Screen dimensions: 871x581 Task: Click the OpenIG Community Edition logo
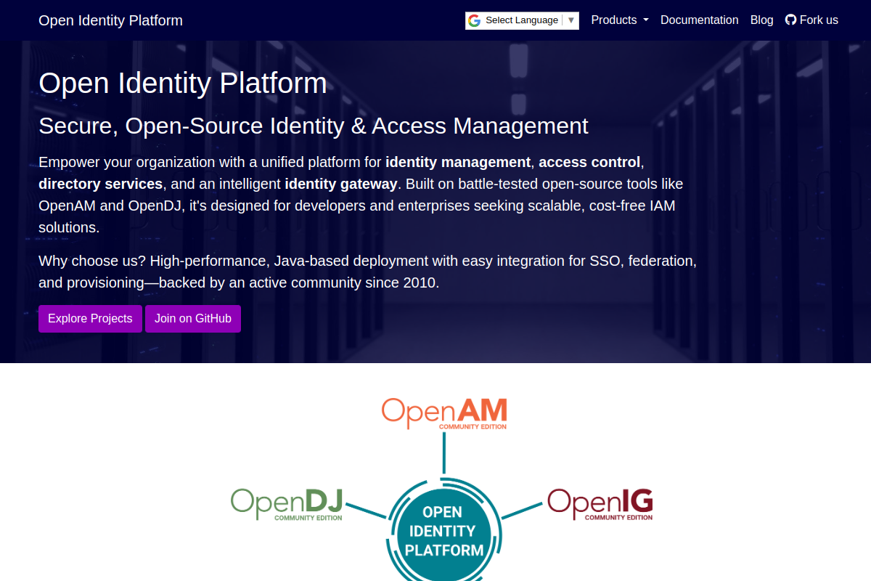click(x=600, y=504)
